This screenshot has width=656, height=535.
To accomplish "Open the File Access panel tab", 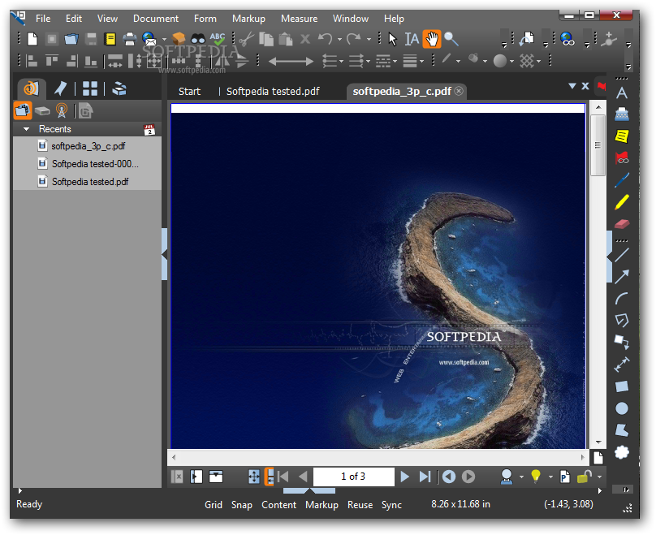I will point(31,88).
